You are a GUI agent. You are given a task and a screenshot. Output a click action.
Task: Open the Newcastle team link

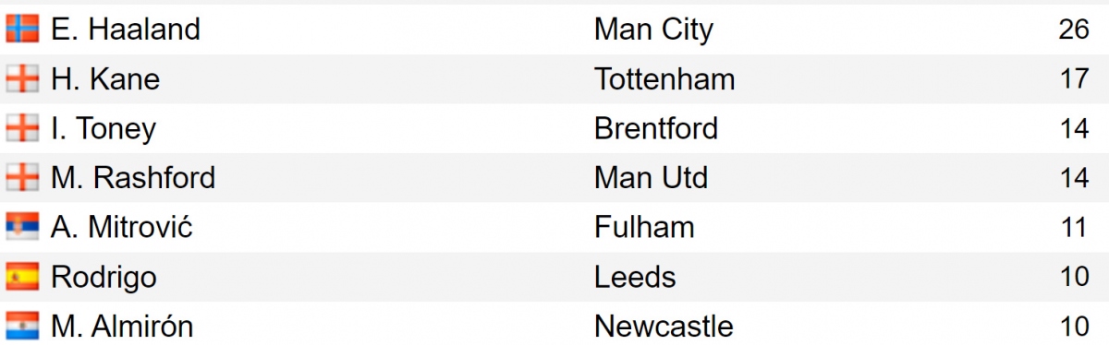[664, 326]
